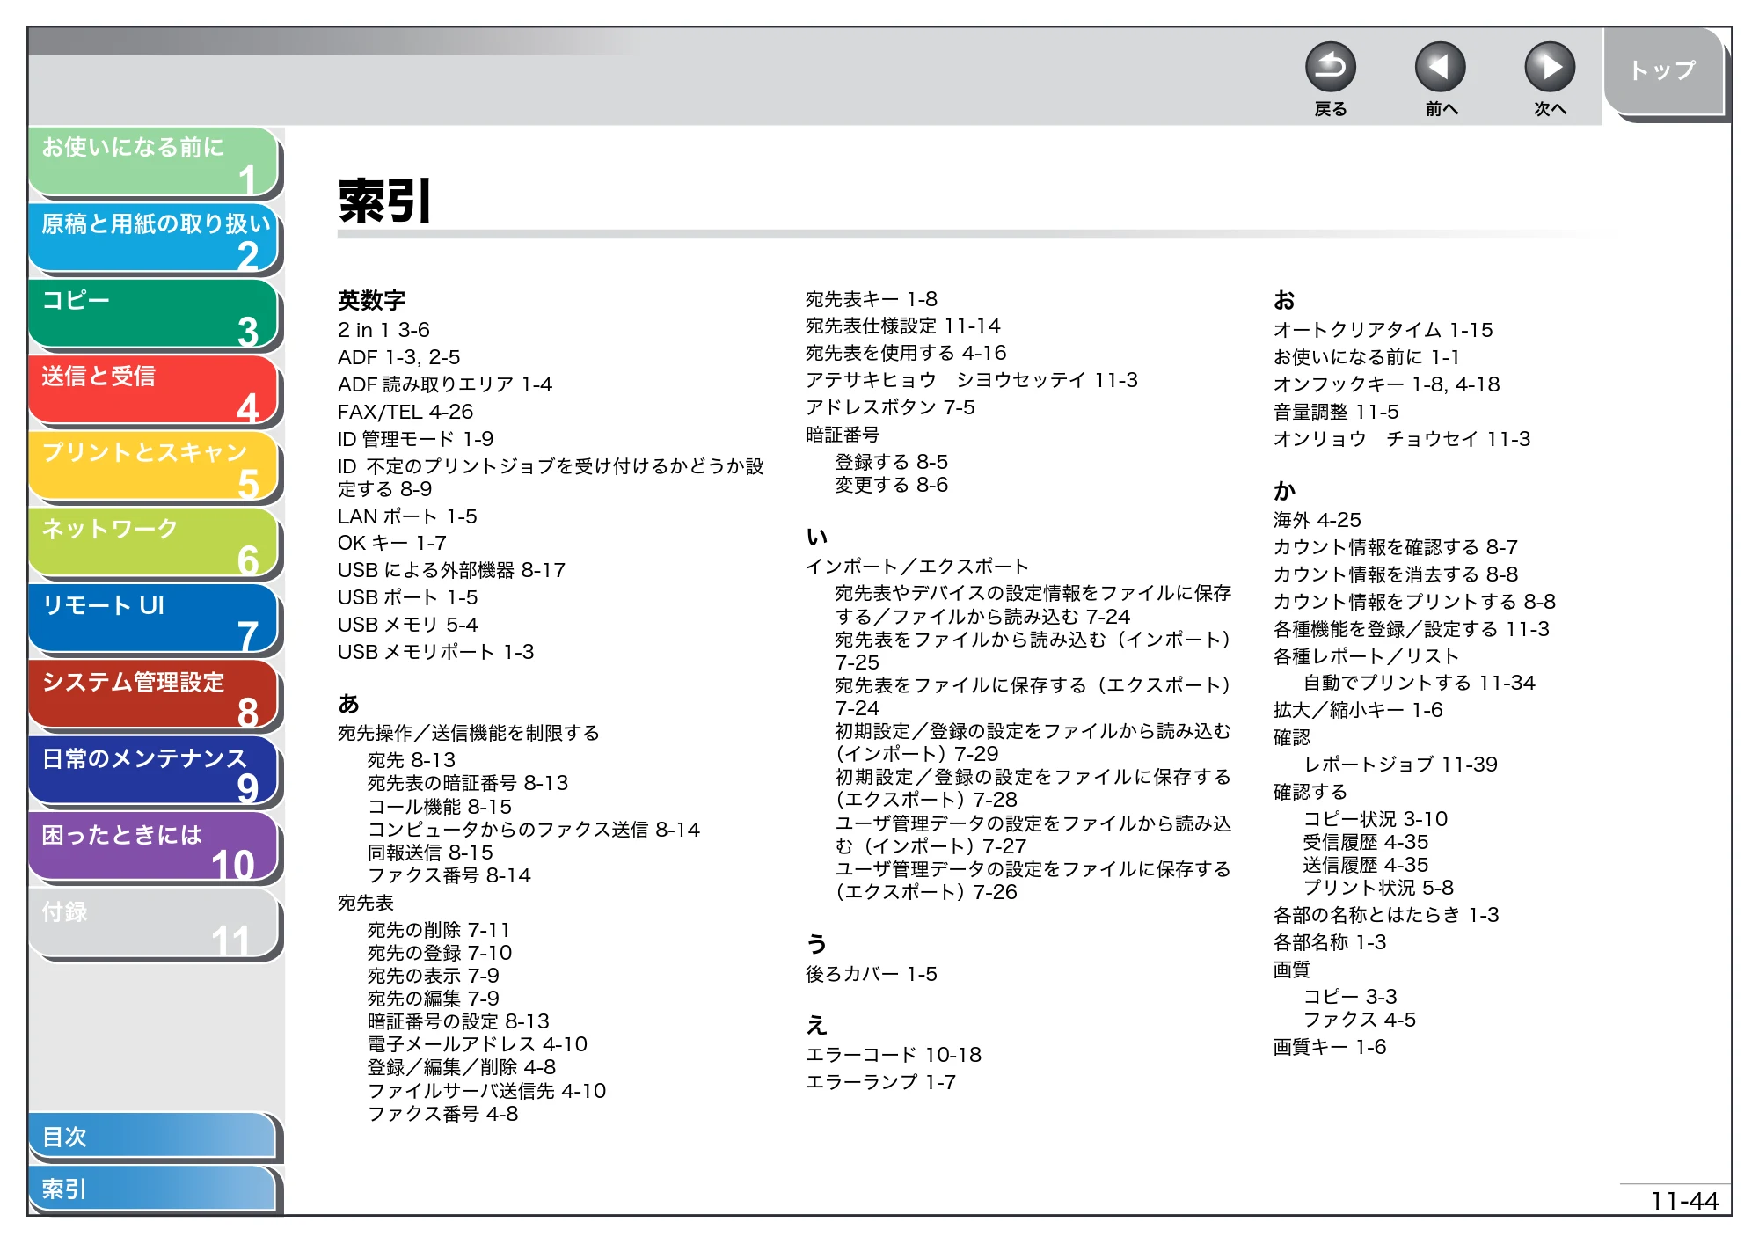This screenshot has width=1759, height=1244.
Task: Open entry USB メモリ 5-4
Action: [408, 625]
